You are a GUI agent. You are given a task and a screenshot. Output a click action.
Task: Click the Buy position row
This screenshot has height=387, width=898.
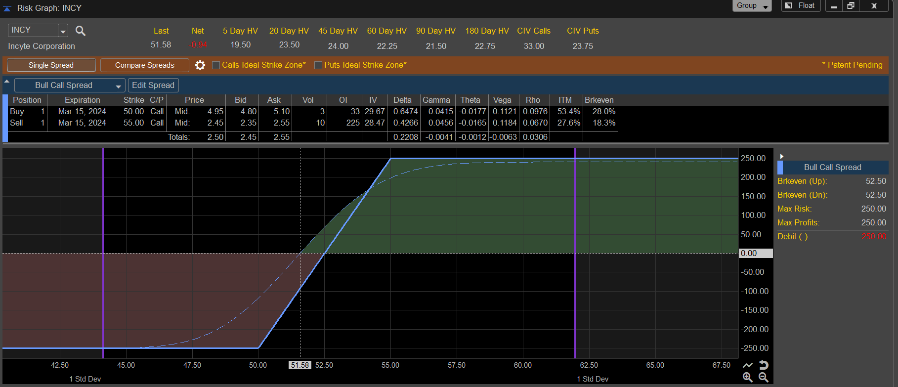(x=312, y=112)
